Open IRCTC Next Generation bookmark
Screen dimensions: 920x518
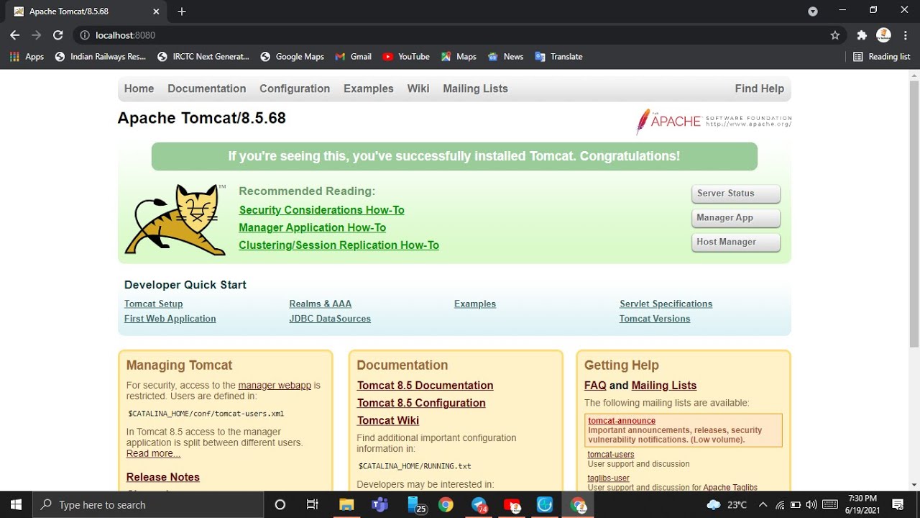click(x=203, y=57)
